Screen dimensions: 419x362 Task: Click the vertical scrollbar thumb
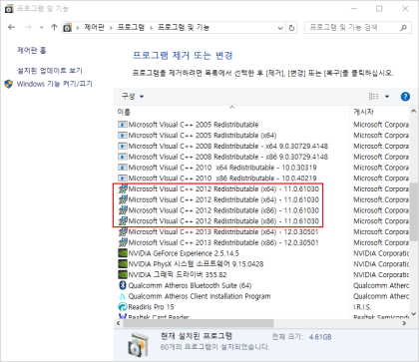click(414, 211)
